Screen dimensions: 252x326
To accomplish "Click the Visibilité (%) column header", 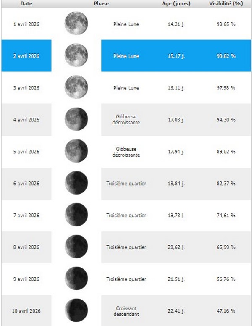I will point(226,3).
